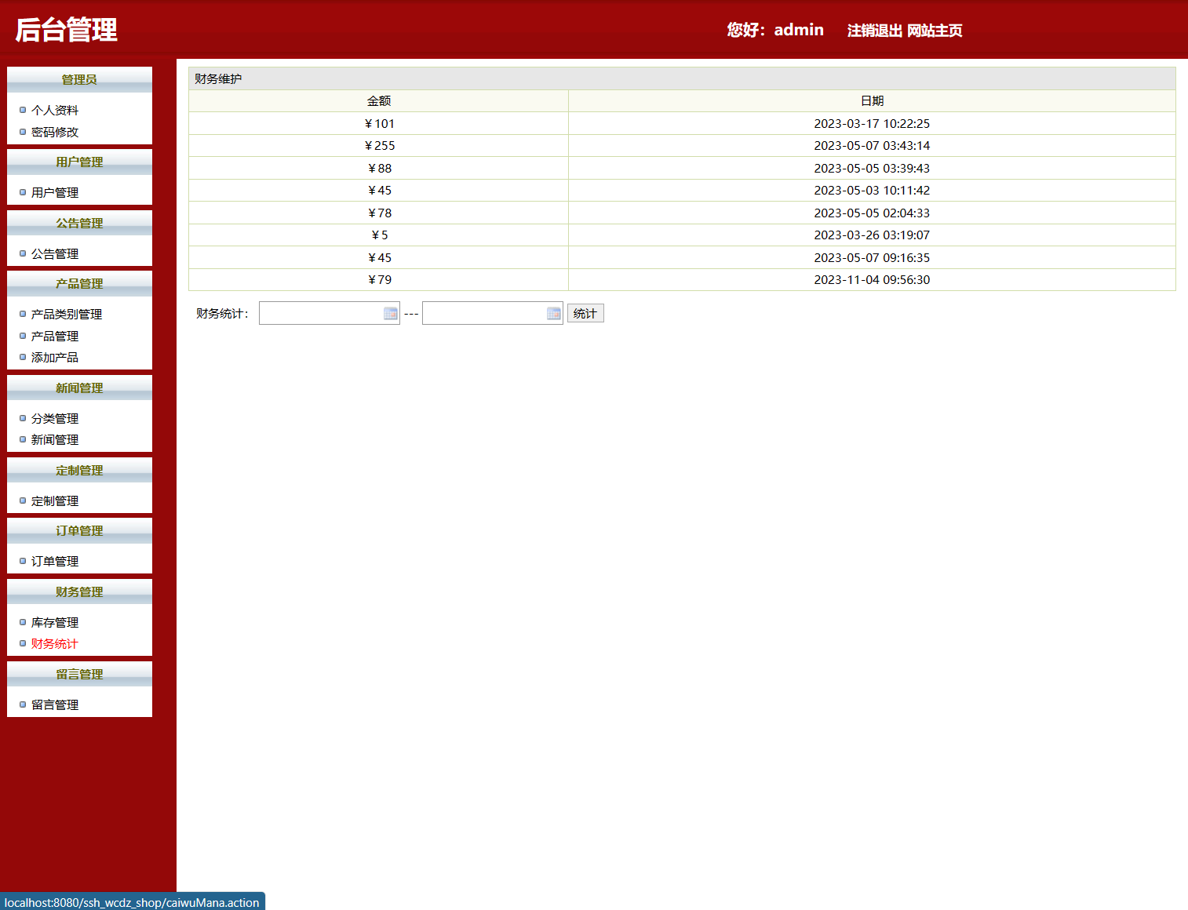Image resolution: width=1188 pixels, height=910 pixels.
Task: Click the date 2023-05-07 09:16:35
Action: (872, 258)
